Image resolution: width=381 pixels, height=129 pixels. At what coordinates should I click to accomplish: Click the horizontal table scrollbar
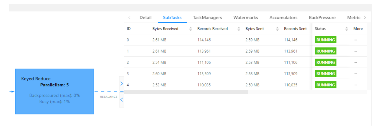(x=186, y=92)
